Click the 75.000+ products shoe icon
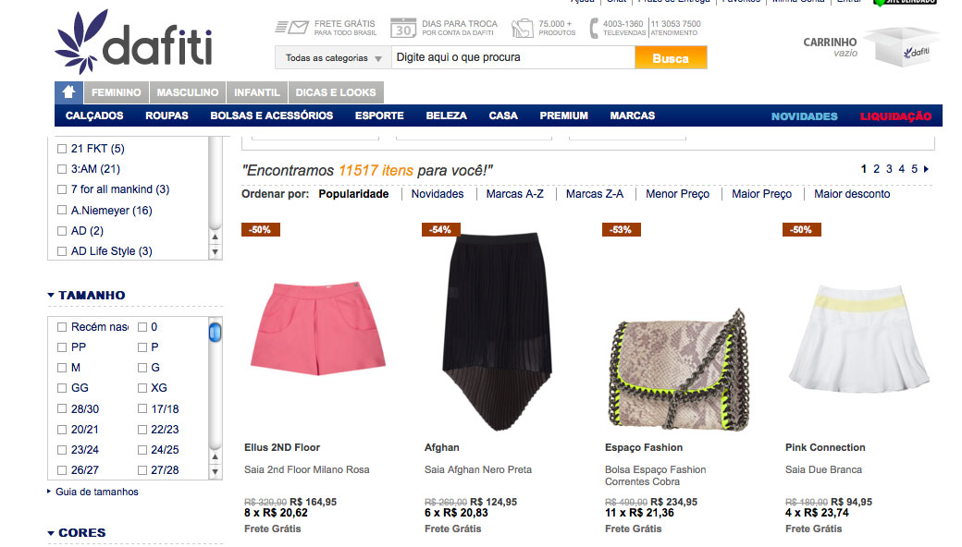The height and width of the screenshot is (547, 962). point(522,28)
